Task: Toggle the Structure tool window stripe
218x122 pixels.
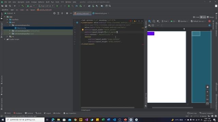Action: [1, 80]
